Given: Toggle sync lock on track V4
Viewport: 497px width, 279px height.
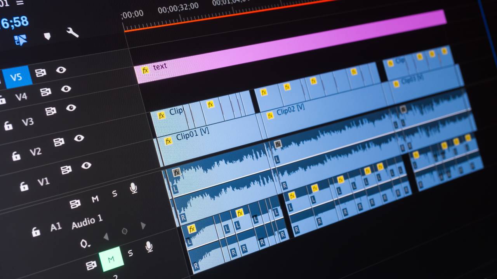Looking at the screenshot, I should click(46, 92).
